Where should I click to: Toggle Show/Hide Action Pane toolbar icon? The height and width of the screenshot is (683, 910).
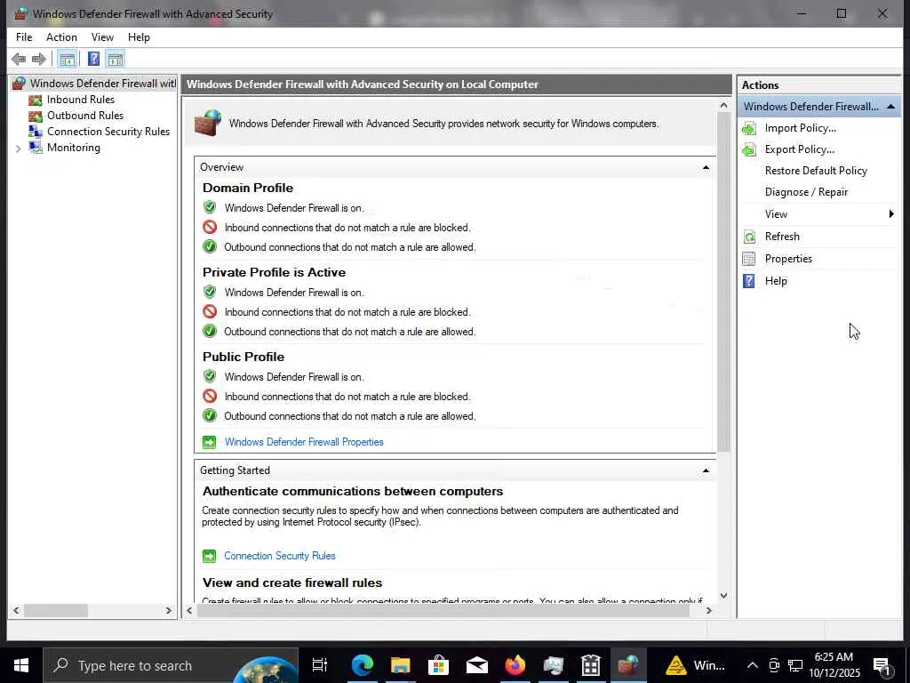pyautogui.click(x=116, y=59)
